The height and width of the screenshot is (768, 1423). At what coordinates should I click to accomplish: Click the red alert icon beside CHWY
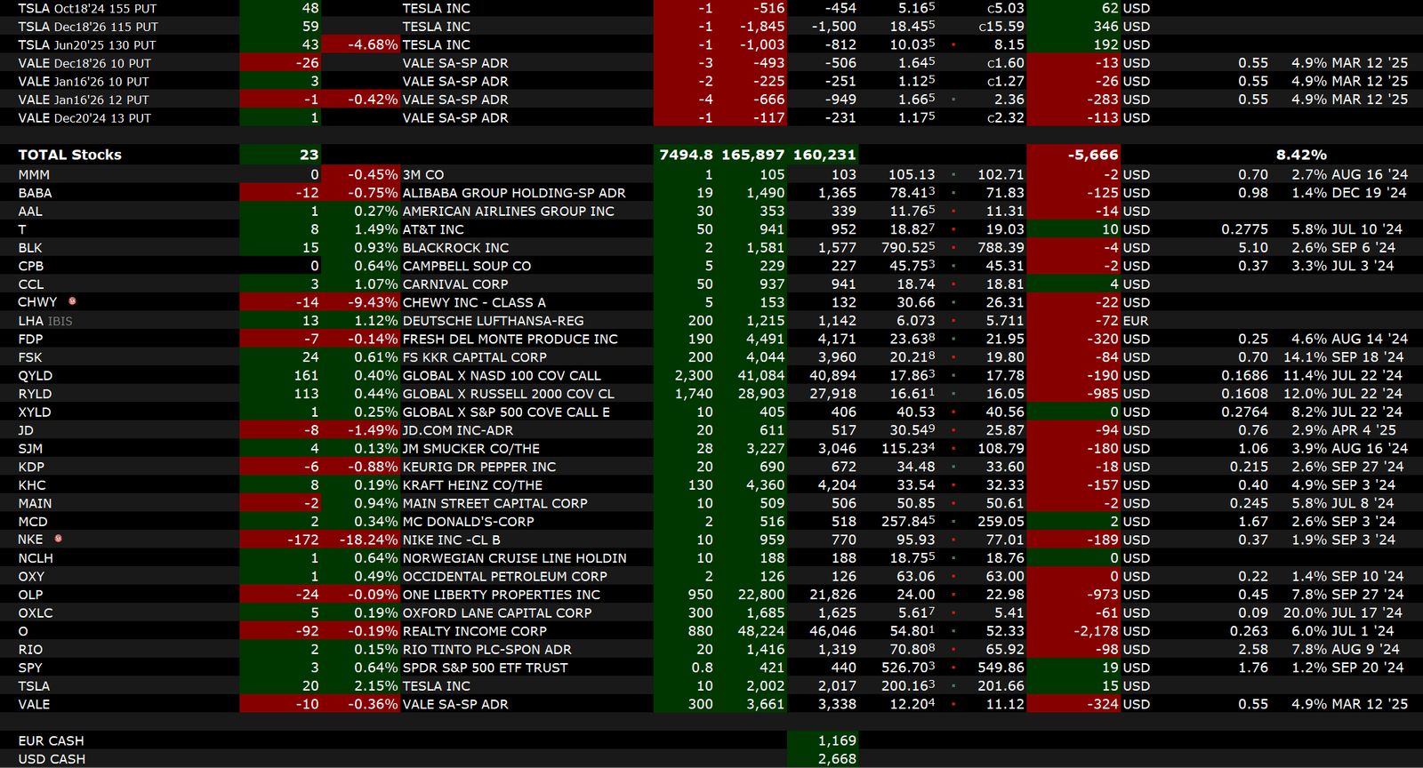point(73,301)
